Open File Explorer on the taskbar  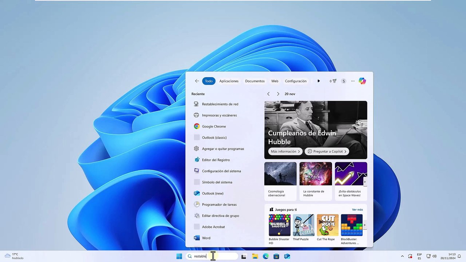coord(255,256)
